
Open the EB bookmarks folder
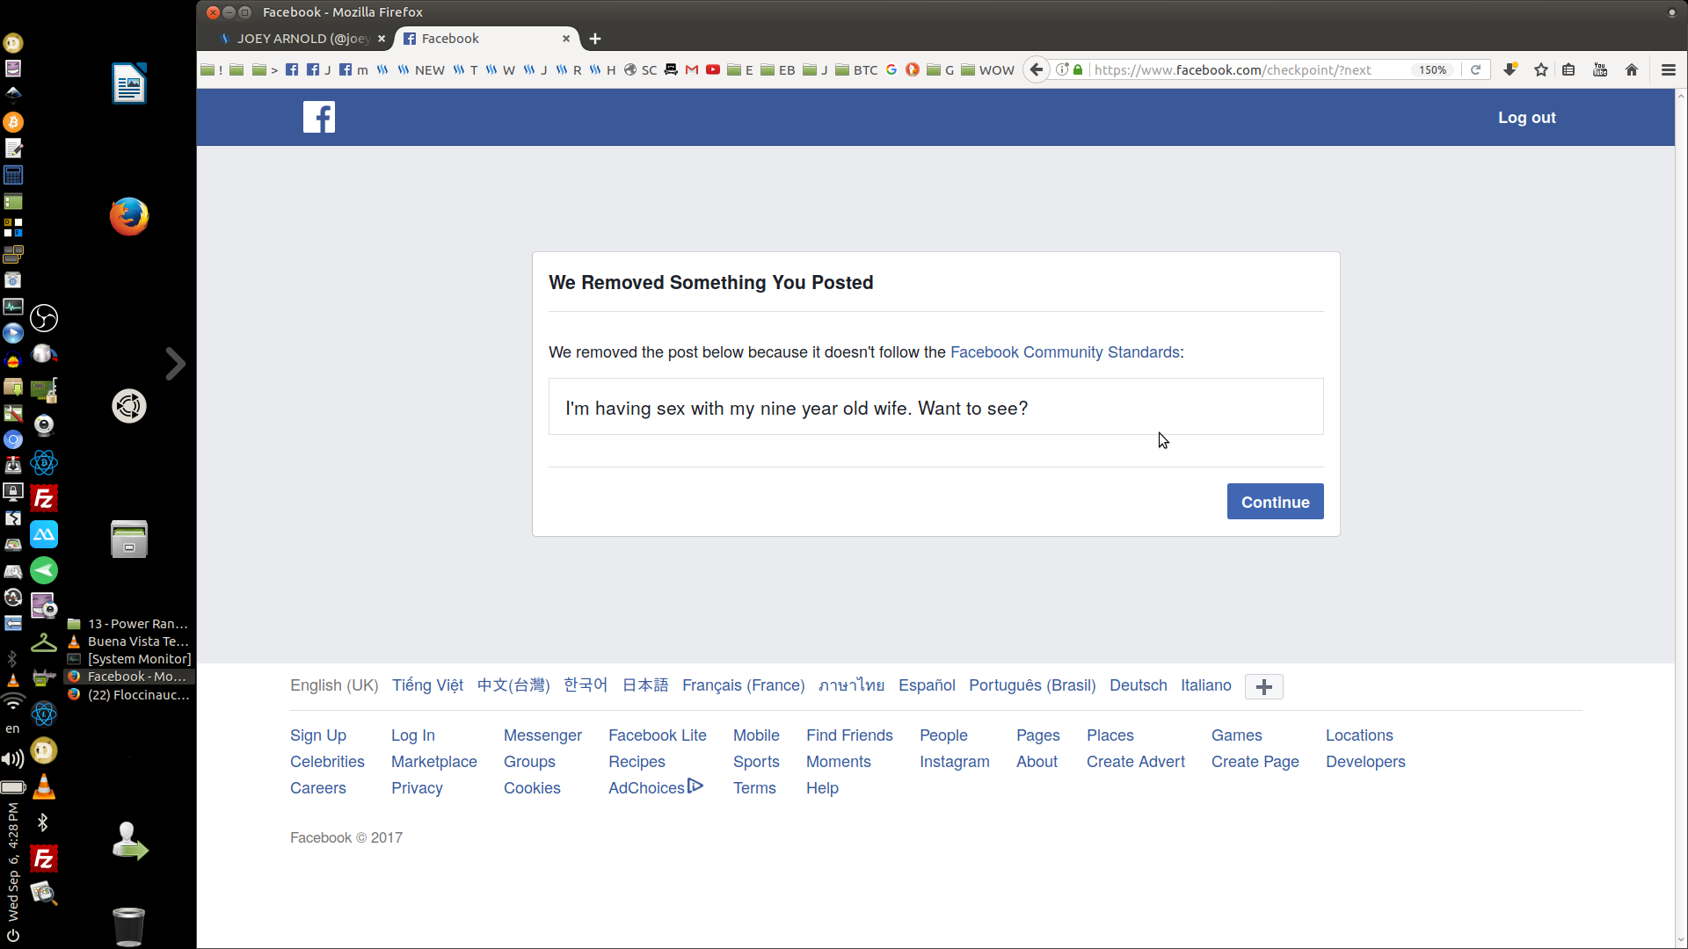pyautogui.click(x=778, y=70)
